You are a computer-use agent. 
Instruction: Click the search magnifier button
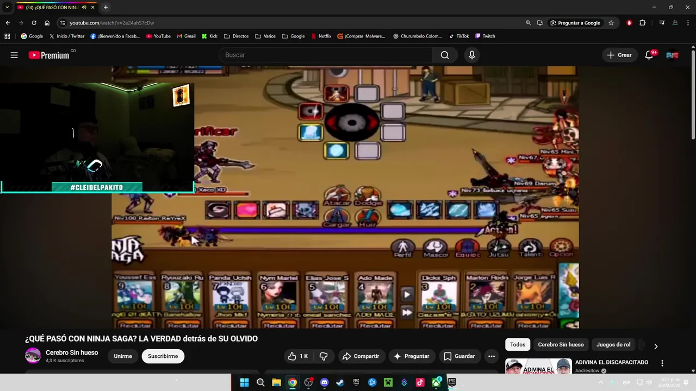pyautogui.click(x=445, y=55)
